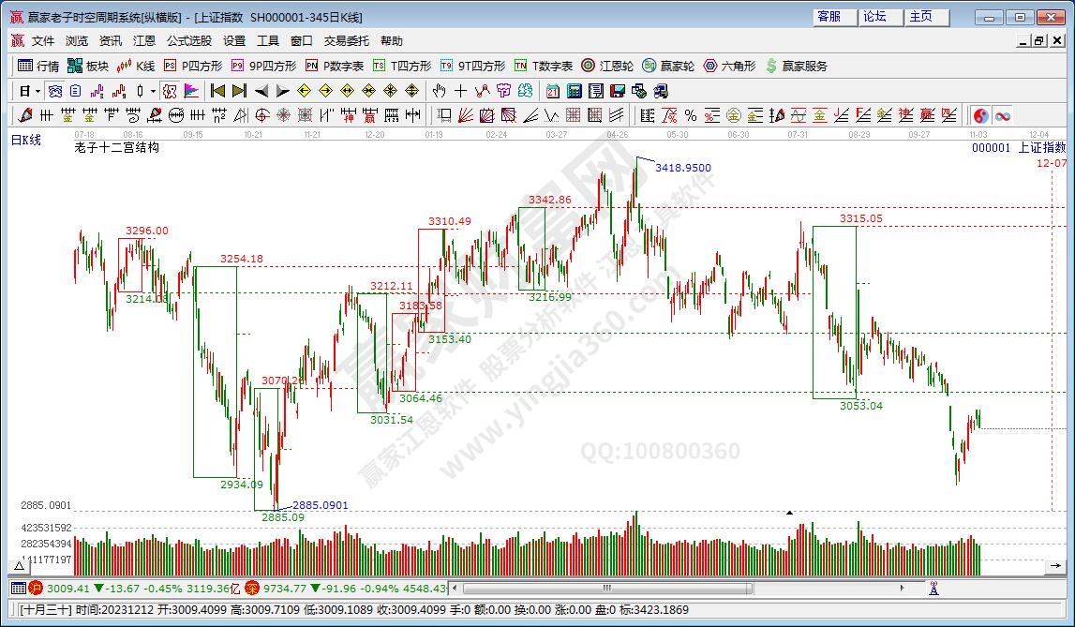1075x627 pixels.
Task: Expand the candlestick style dropdown arrow
Action: pyautogui.click(x=154, y=91)
